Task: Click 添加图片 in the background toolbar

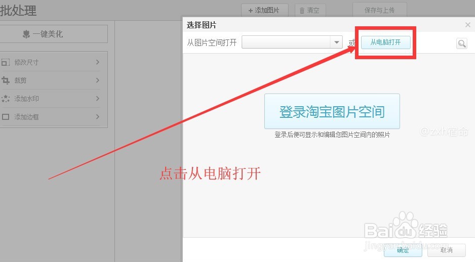Action: 265,10
